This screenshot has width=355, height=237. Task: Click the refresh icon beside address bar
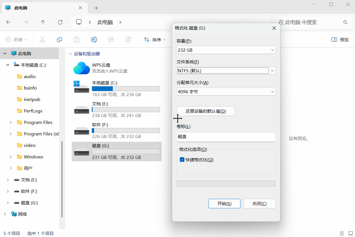pos(60,22)
